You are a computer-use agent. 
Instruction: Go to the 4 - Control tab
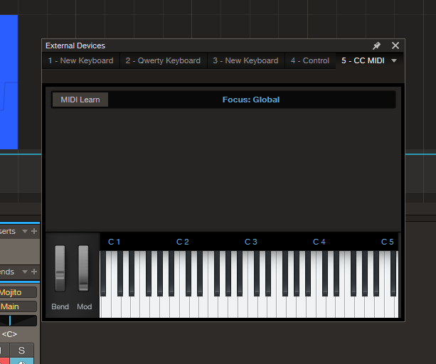(x=310, y=60)
